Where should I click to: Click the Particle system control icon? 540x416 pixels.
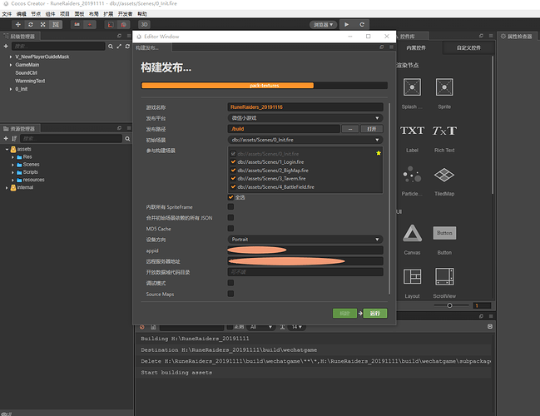click(412, 174)
